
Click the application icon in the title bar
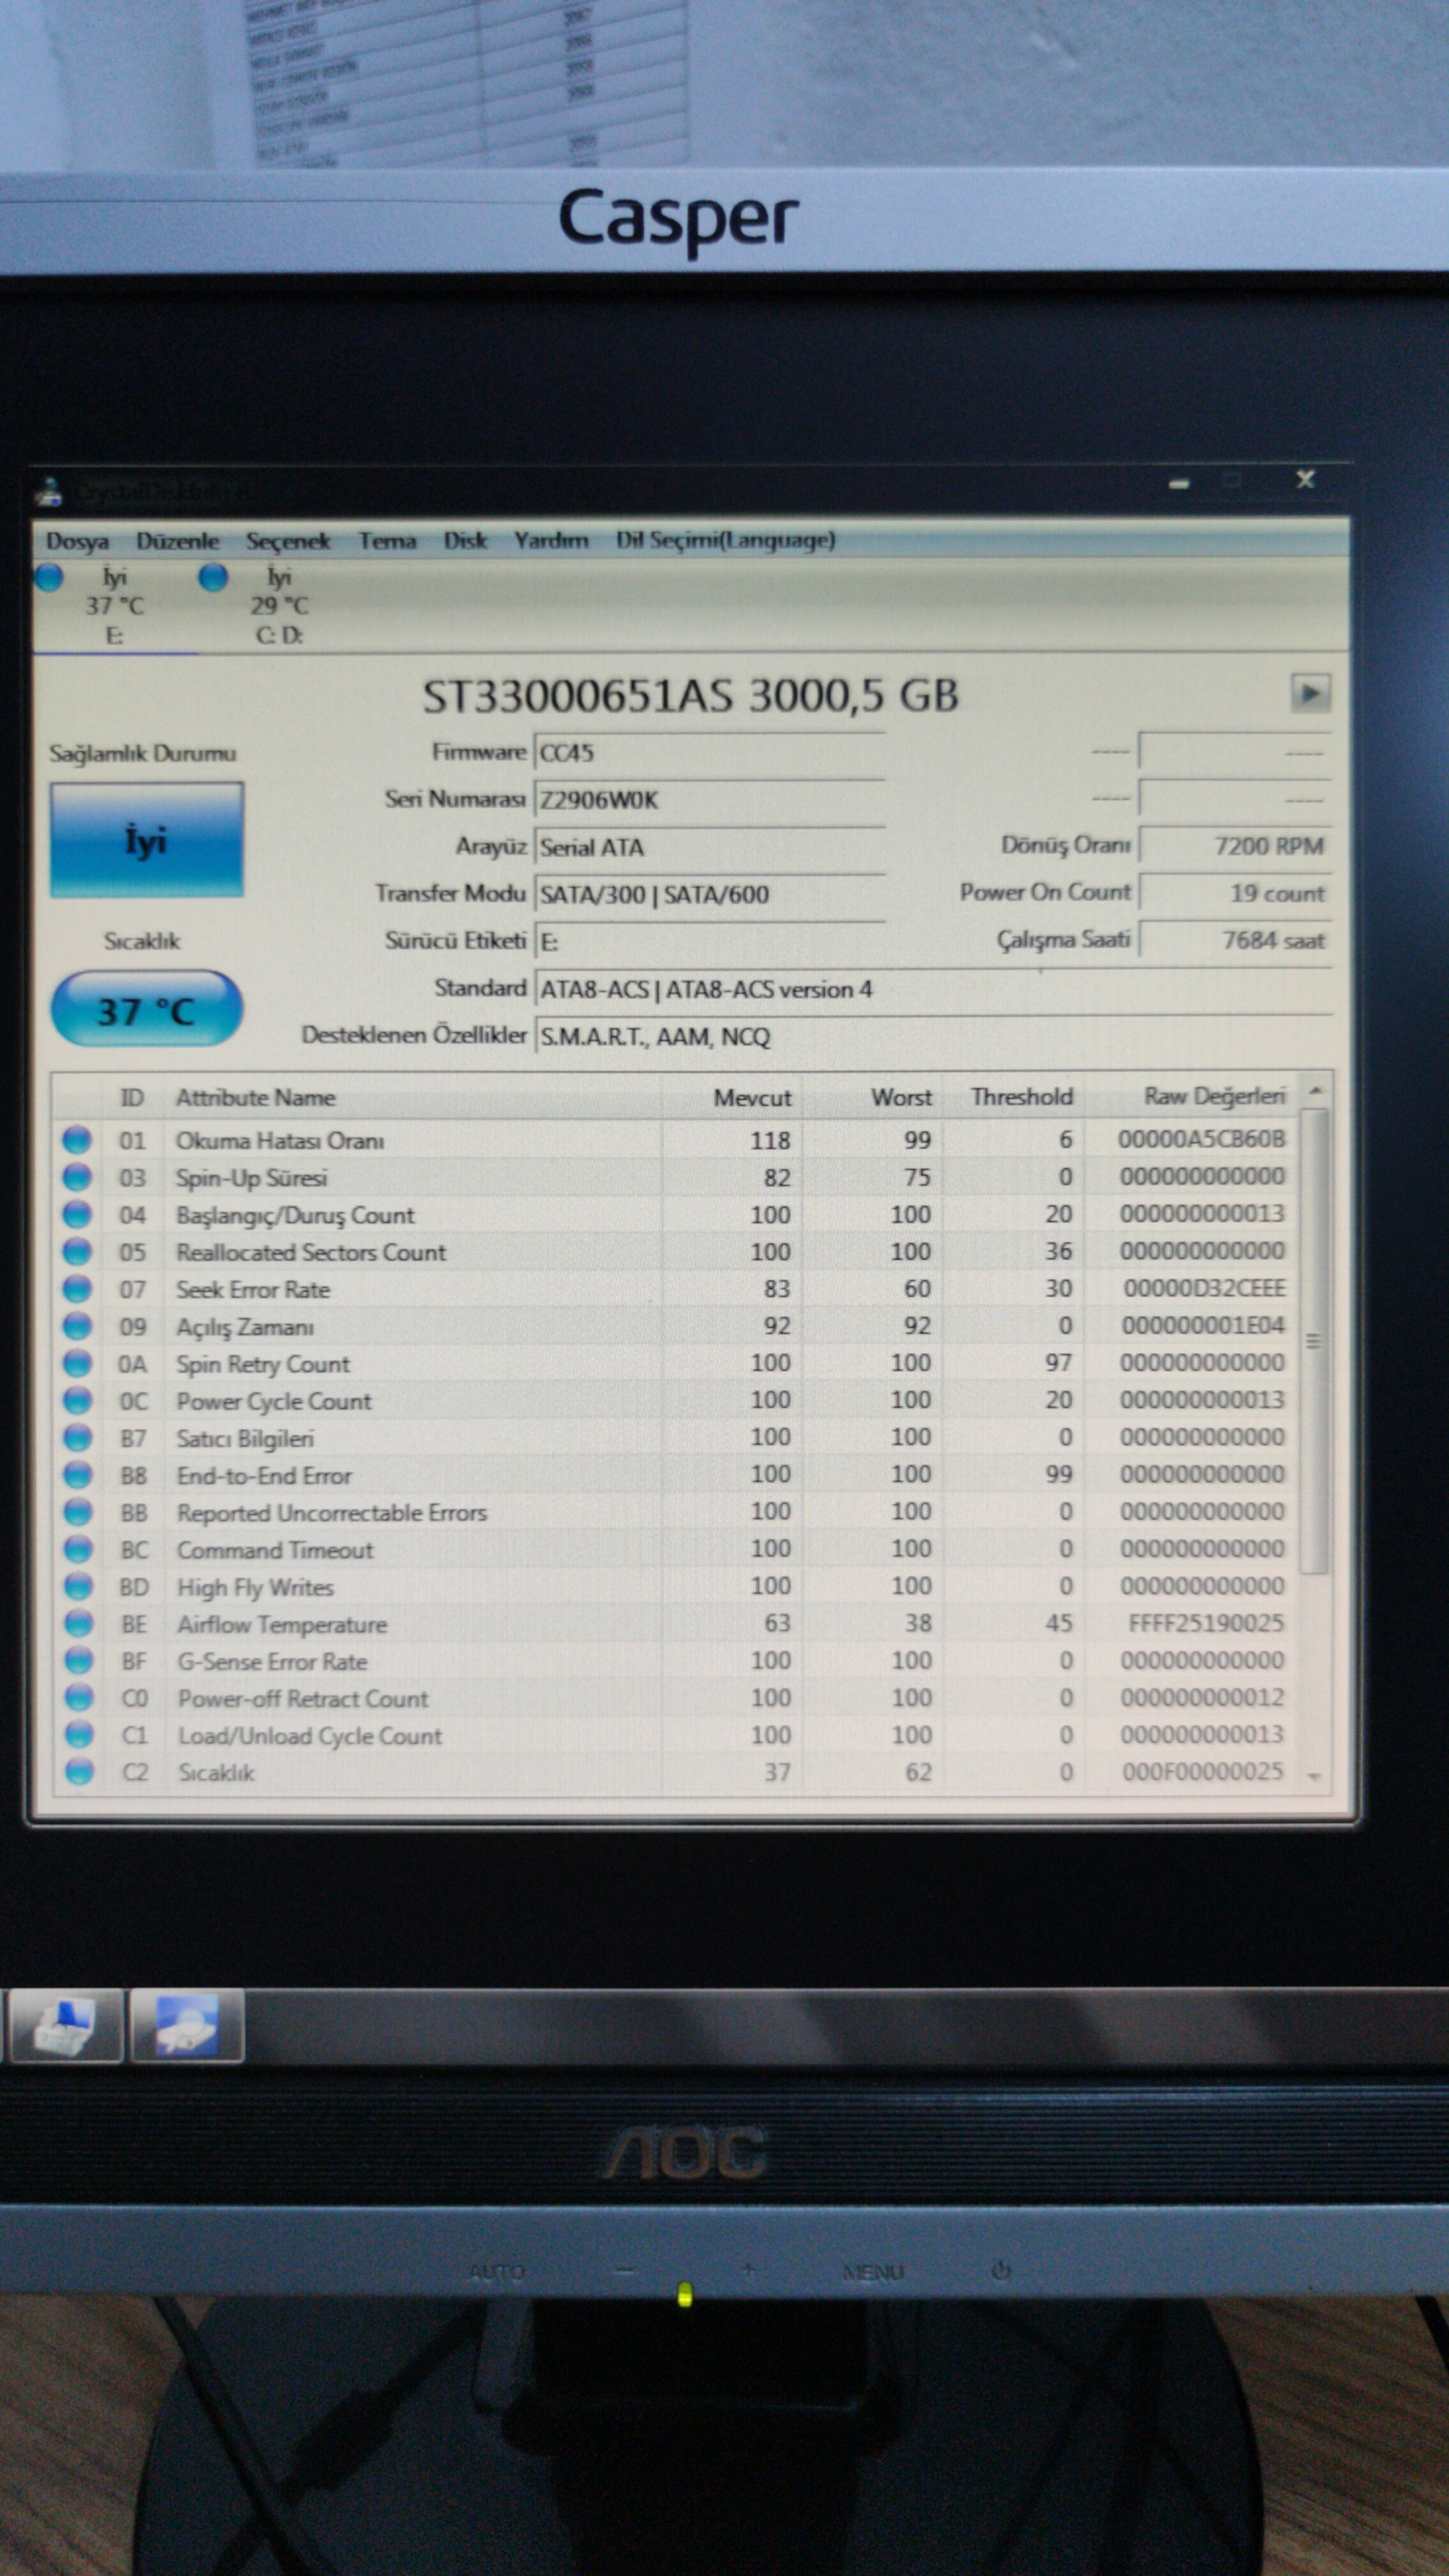click(x=48, y=492)
